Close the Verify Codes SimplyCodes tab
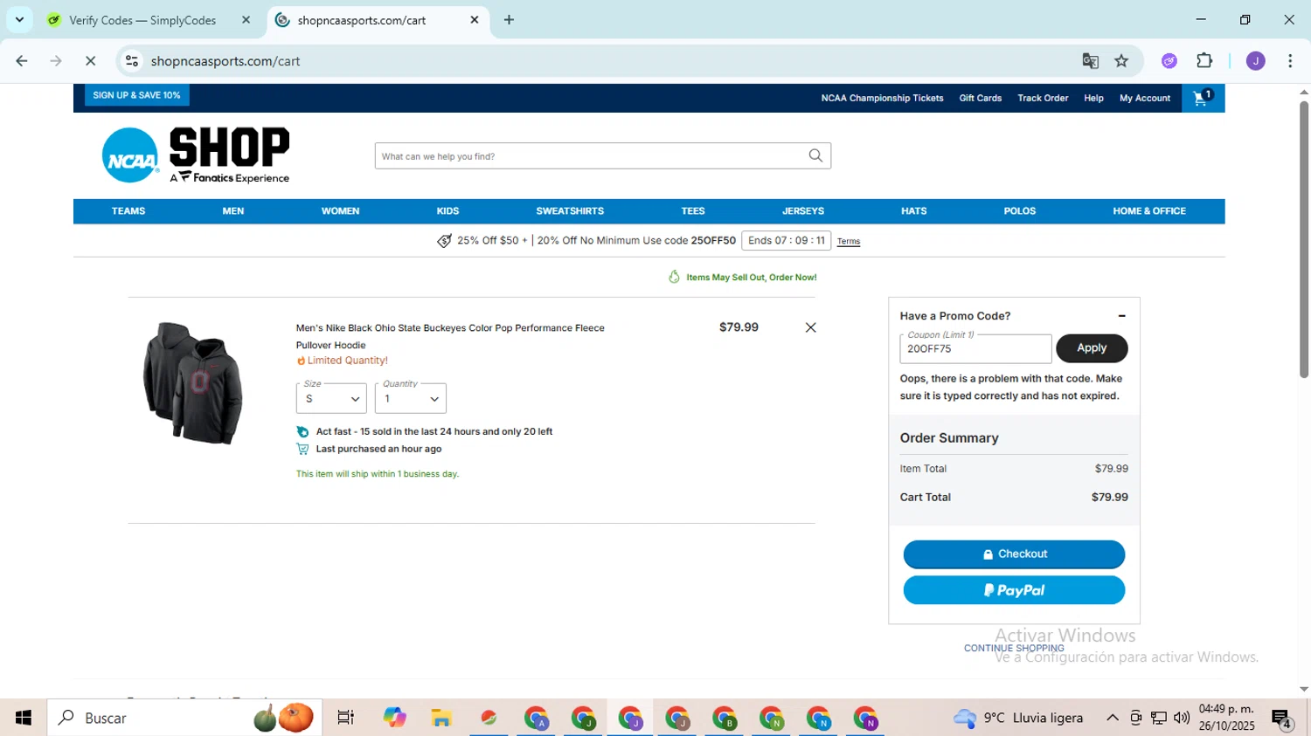Screen dimensions: 1311x736 coord(246,20)
